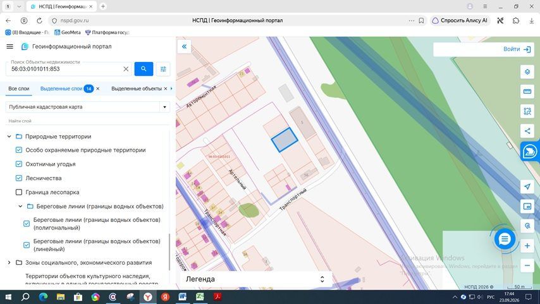Zoom out the map with minus button
The height and width of the screenshot is (304, 540).
(x=527, y=265)
